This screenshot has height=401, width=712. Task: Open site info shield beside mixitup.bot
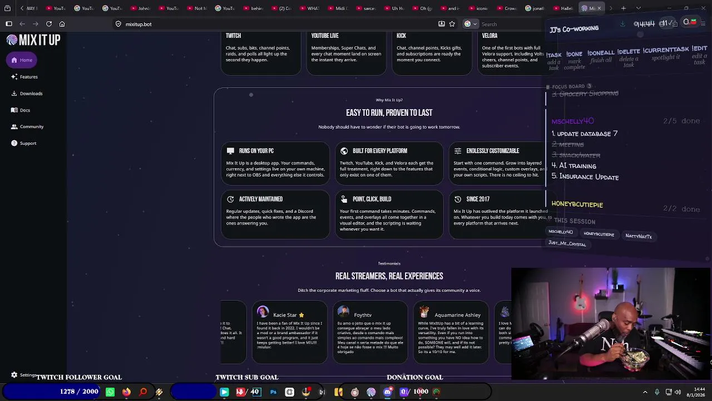(x=118, y=24)
